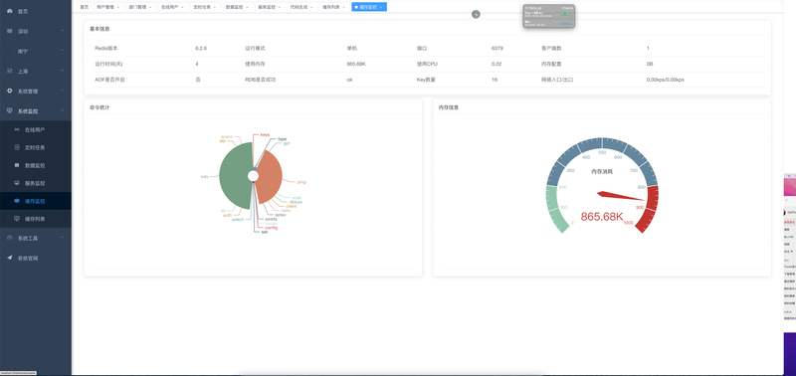Click the network value 0.00kps/0.00kps
The height and width of the screenshot is (376, 796).
665,80
